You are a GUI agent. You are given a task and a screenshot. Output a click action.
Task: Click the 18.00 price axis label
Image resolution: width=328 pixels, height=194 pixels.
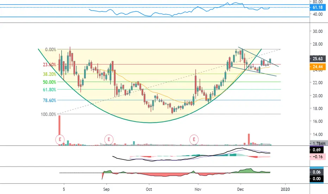click(x=317, y=108)
